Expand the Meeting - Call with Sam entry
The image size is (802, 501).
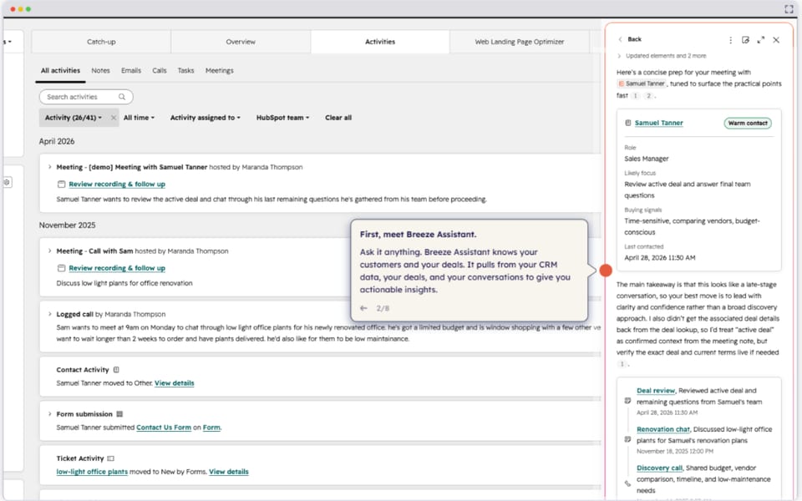point(49,250)
